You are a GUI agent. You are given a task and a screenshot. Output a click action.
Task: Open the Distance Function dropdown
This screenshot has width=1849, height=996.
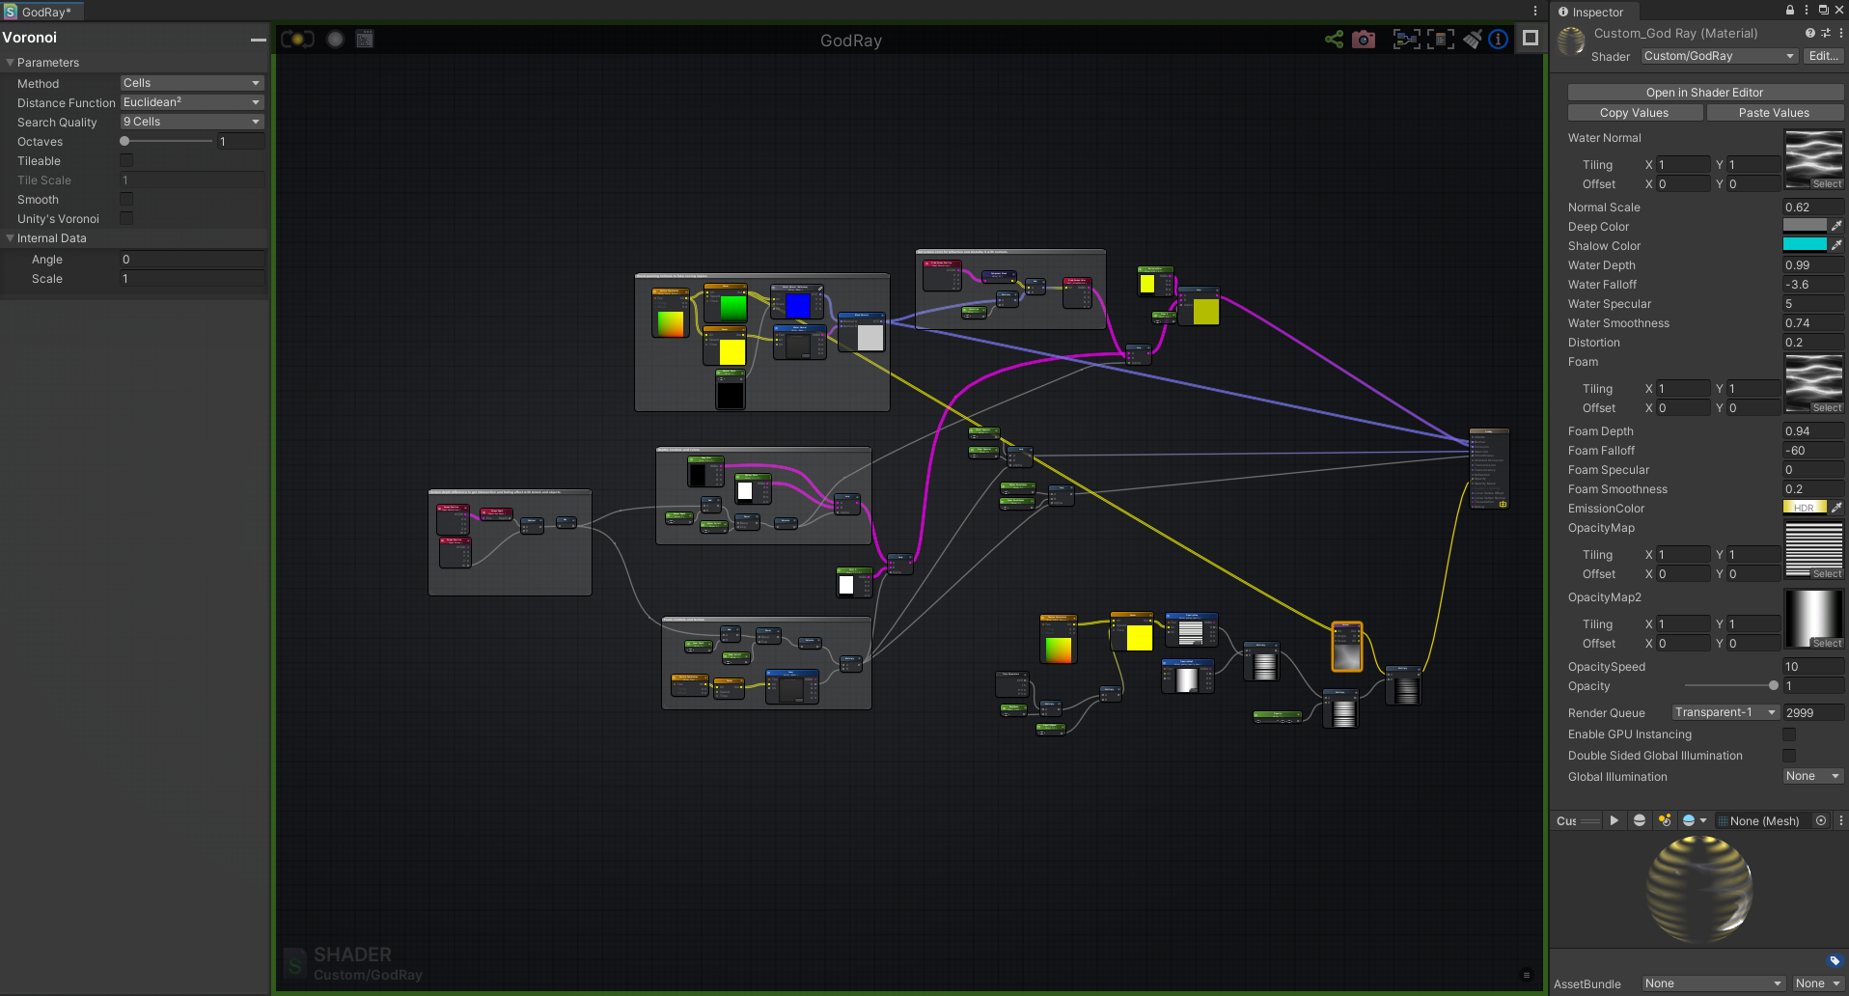pos(192,102)
